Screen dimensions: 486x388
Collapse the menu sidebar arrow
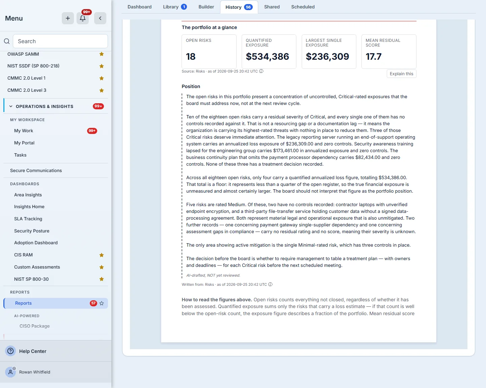pos(100,18)
